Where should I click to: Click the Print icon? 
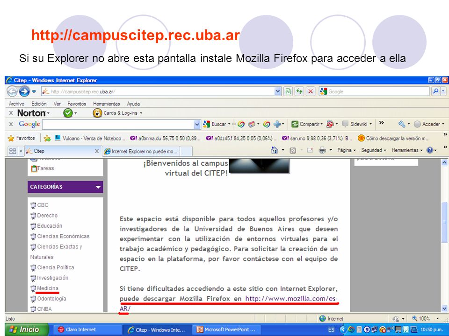322,150
